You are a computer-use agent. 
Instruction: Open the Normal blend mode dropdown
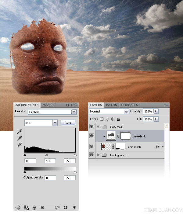pos(126,111)
